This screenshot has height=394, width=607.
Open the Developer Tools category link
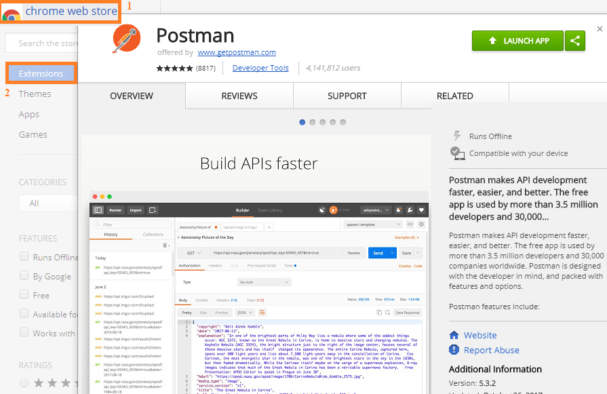[x=260, y=68]
